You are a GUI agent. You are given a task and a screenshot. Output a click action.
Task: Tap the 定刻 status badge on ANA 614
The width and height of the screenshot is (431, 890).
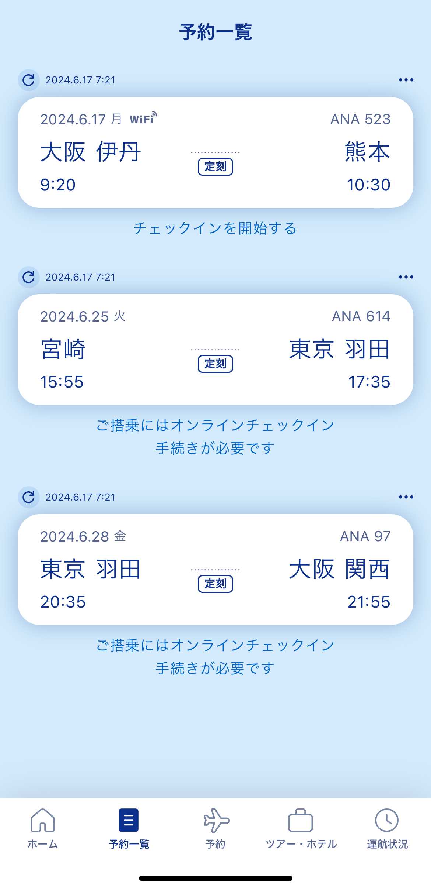coord(215,364)
